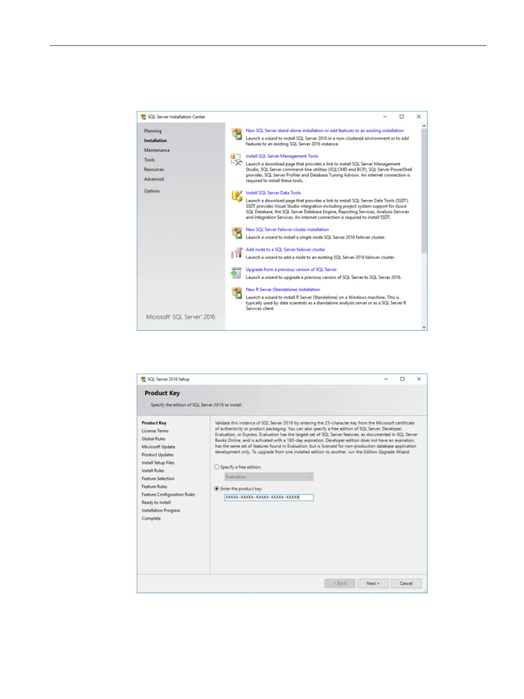524x699 pixels.
Task: Click the stand-alone installation box icon
Action: [x=237, y=133]
